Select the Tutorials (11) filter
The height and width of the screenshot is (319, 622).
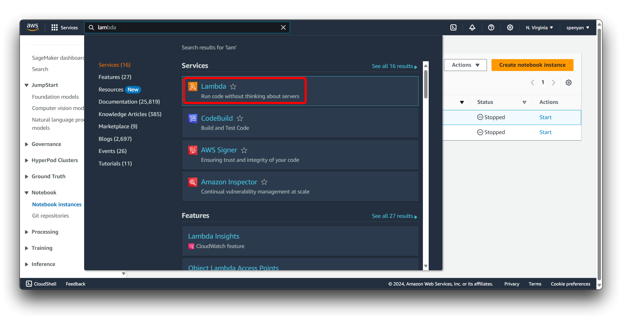pos(115,164)
